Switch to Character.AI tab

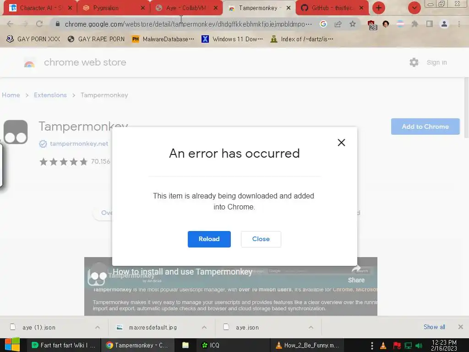pyautogui.click(x=39, y=8)
